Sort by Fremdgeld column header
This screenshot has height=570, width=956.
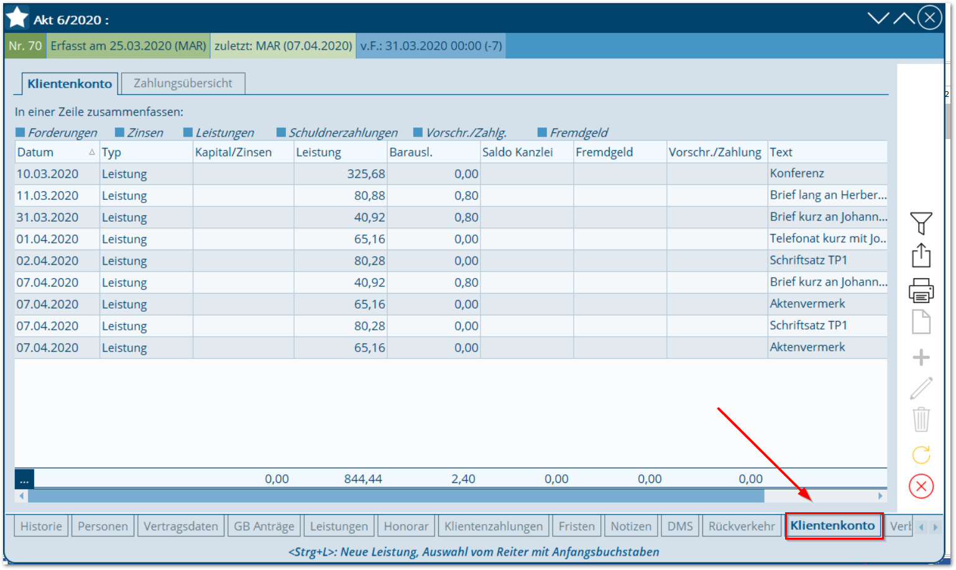620,152
